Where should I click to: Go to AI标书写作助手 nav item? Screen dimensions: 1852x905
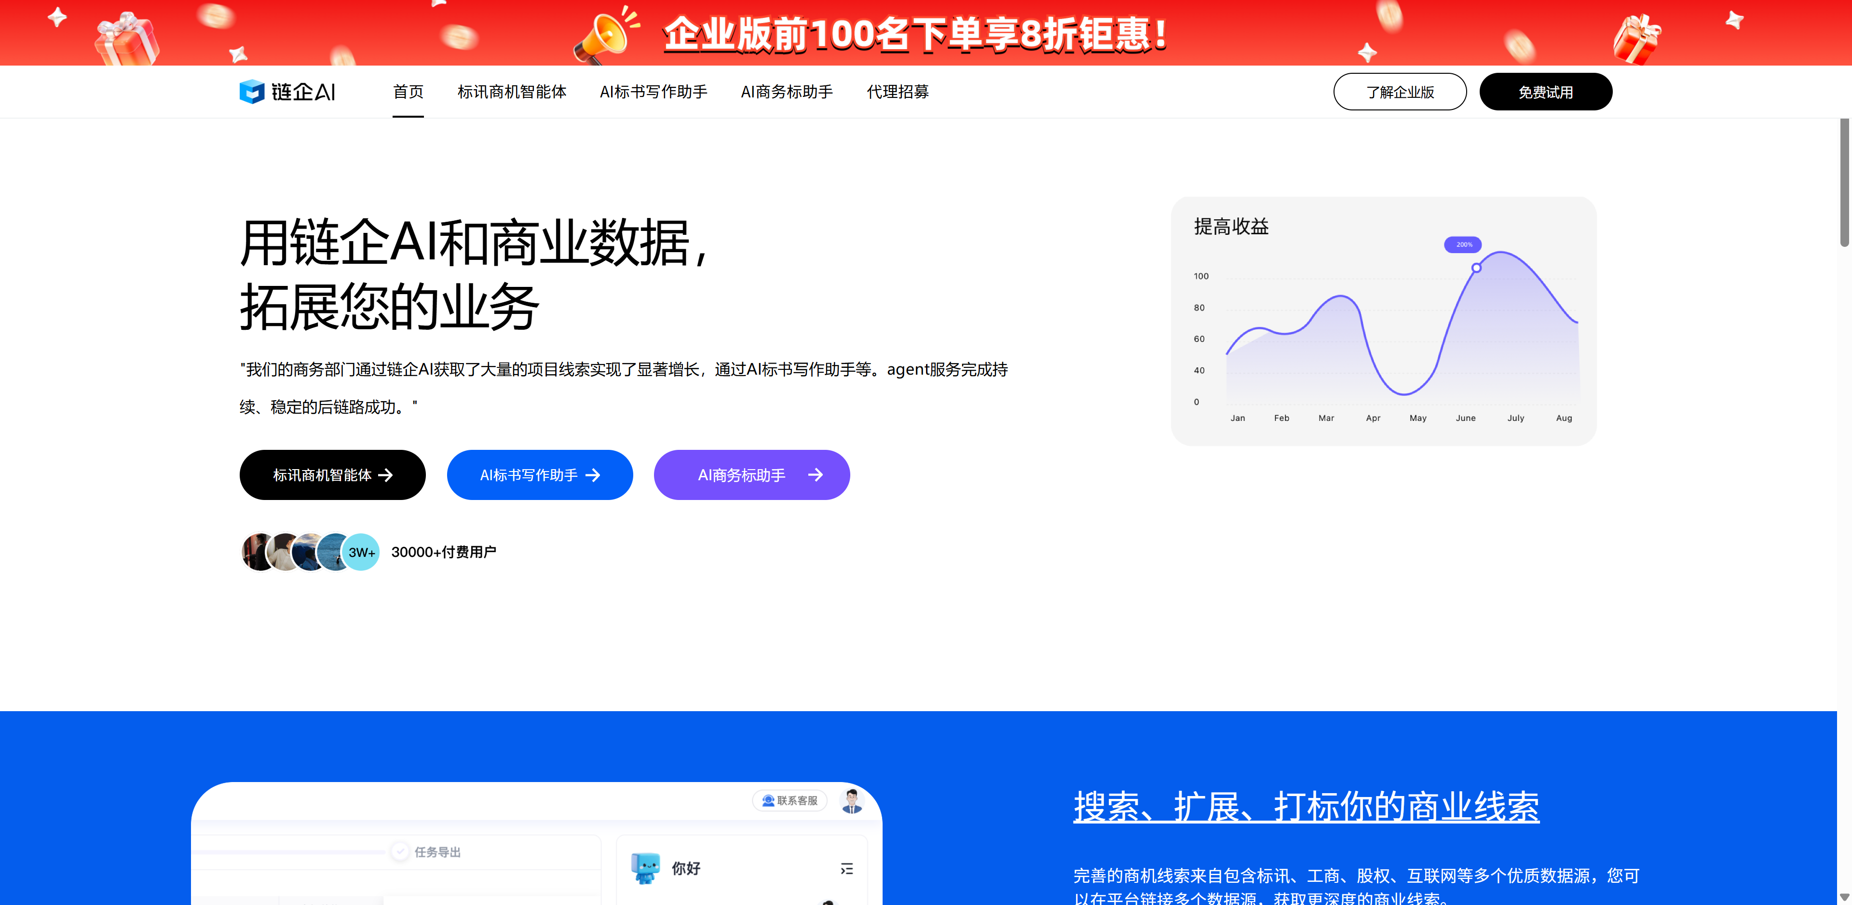(653, 91)
